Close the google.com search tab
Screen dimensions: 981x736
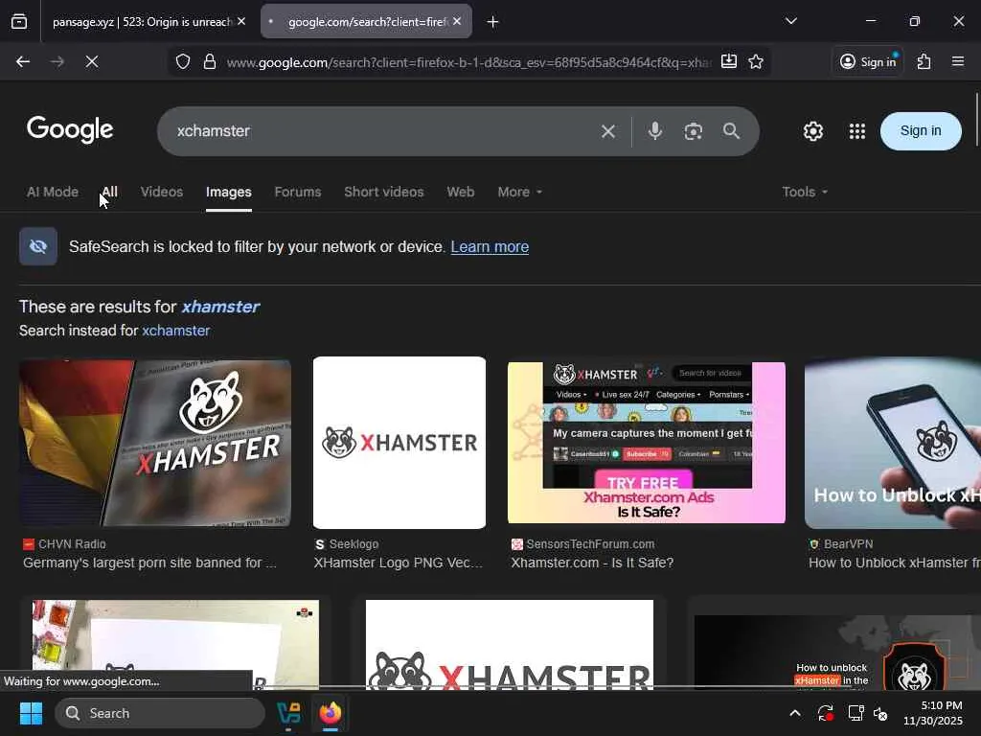(457, 21)
